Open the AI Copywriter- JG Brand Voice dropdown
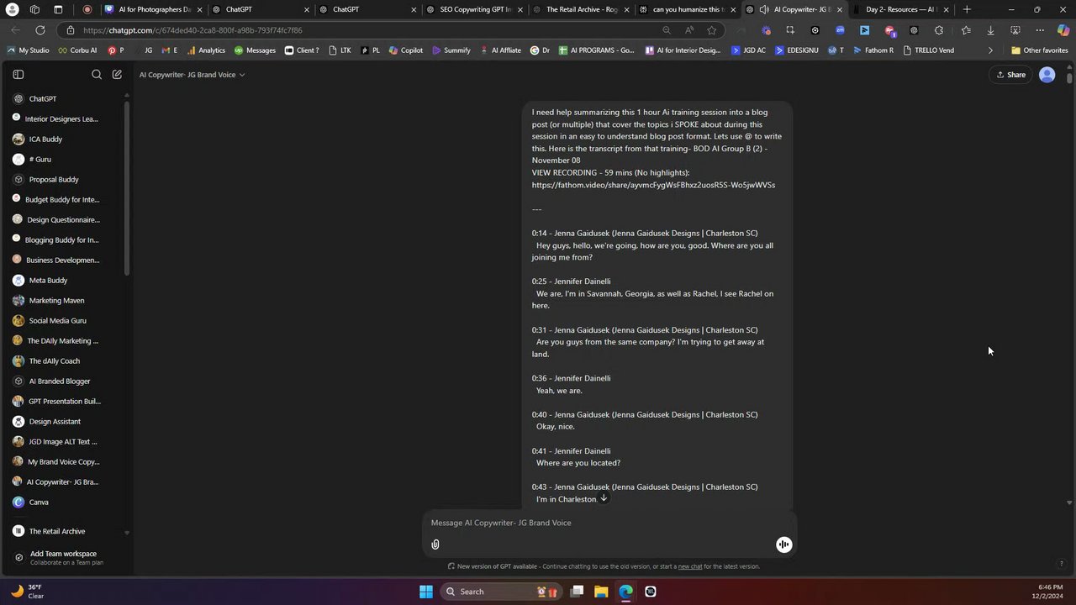The width and height of the screenshot is (1076, 605). pos(192,75)
